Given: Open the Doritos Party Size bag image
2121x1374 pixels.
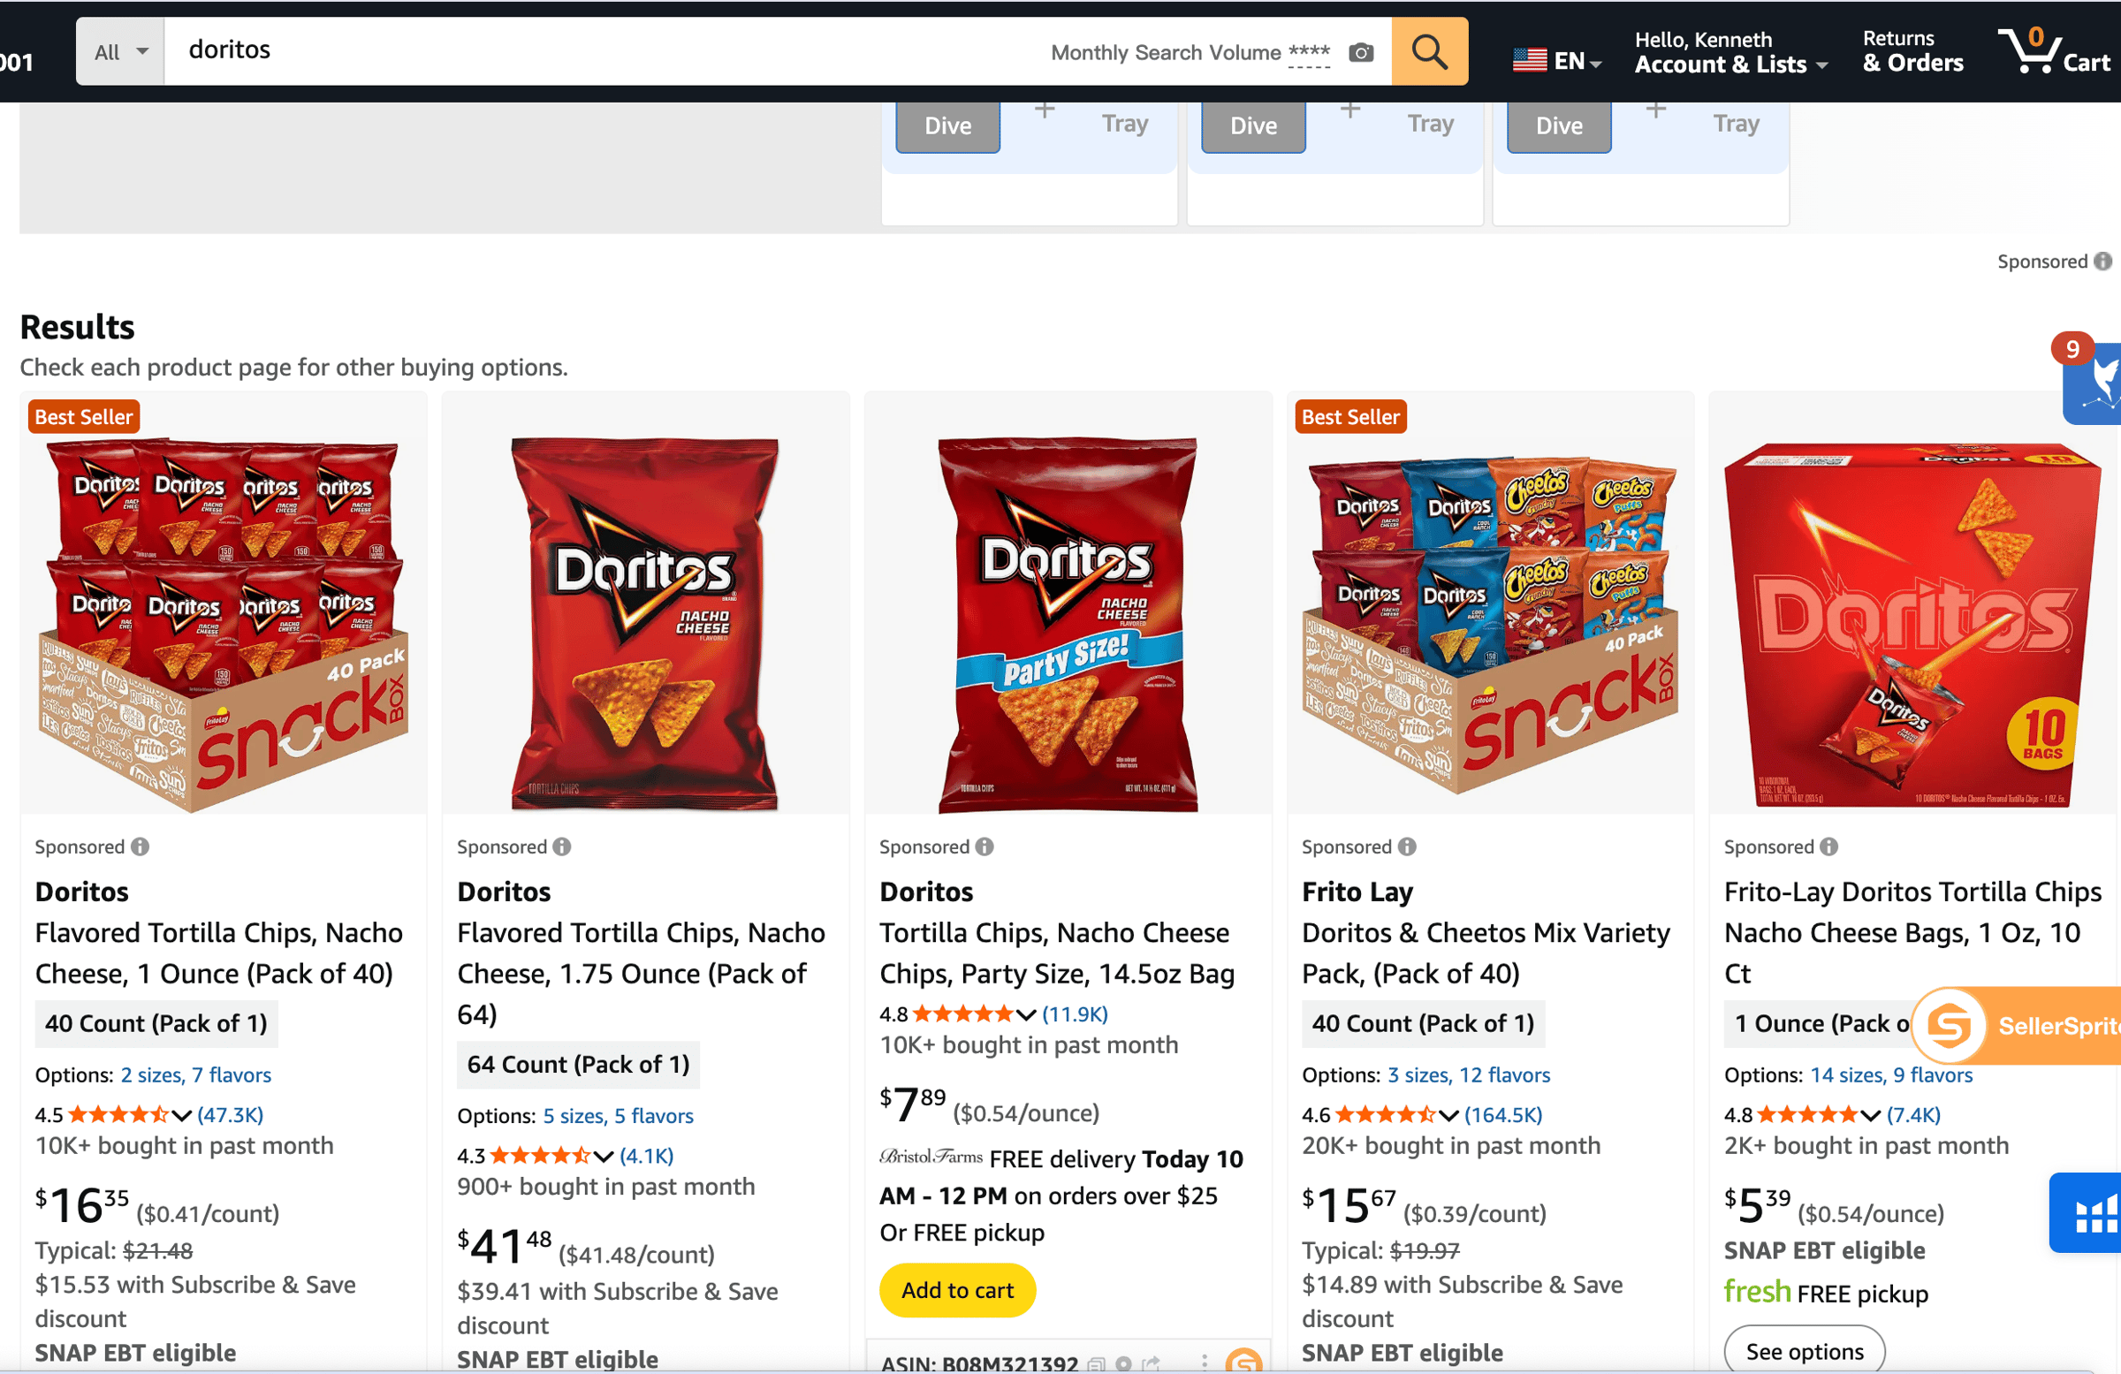Looking at the screenshot, I should (1067, 624).
